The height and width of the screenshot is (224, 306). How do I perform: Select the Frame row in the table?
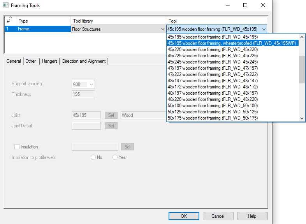(x=37, y=29)
